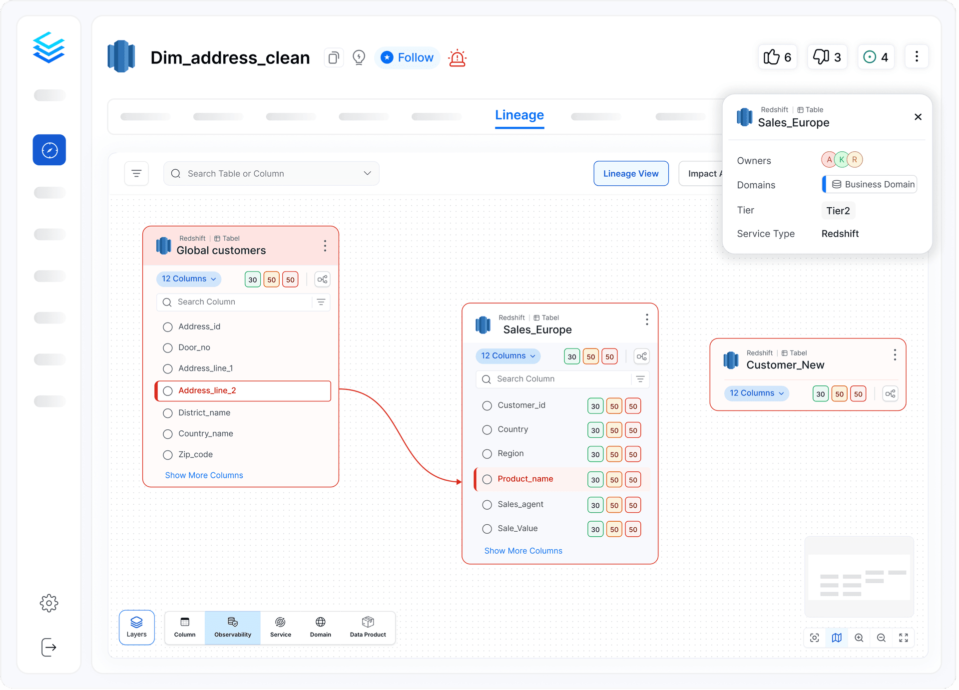The height and width of the screenshot is (690, 959).
Task: Open the compass explore icon in sidebar
Action: coord(49,150)
